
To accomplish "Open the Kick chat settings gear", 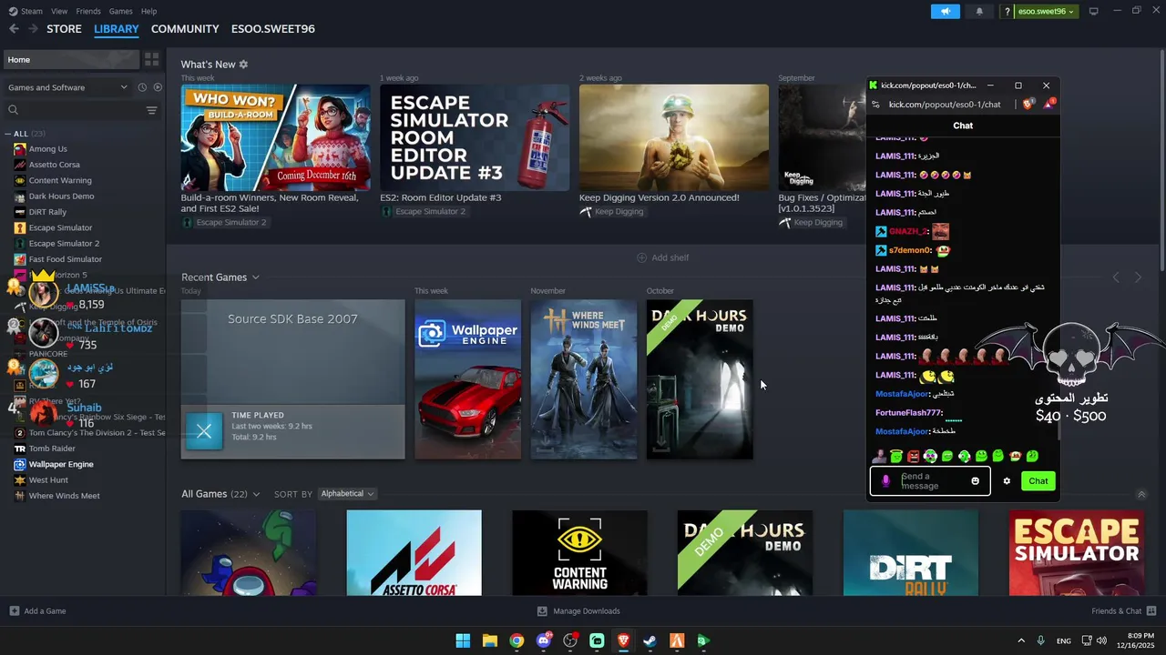I will pos(1007,481).
